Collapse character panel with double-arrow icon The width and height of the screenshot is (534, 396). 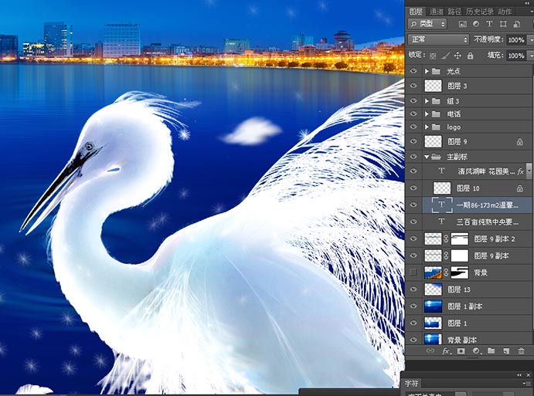[519, 375]
